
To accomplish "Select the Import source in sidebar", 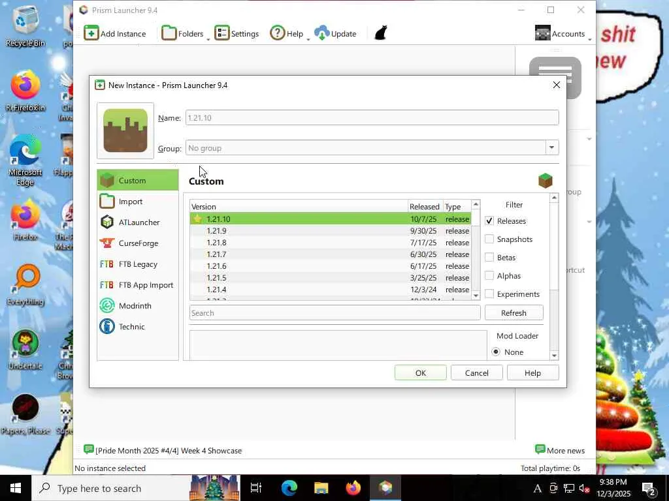I will click(138, 202).
